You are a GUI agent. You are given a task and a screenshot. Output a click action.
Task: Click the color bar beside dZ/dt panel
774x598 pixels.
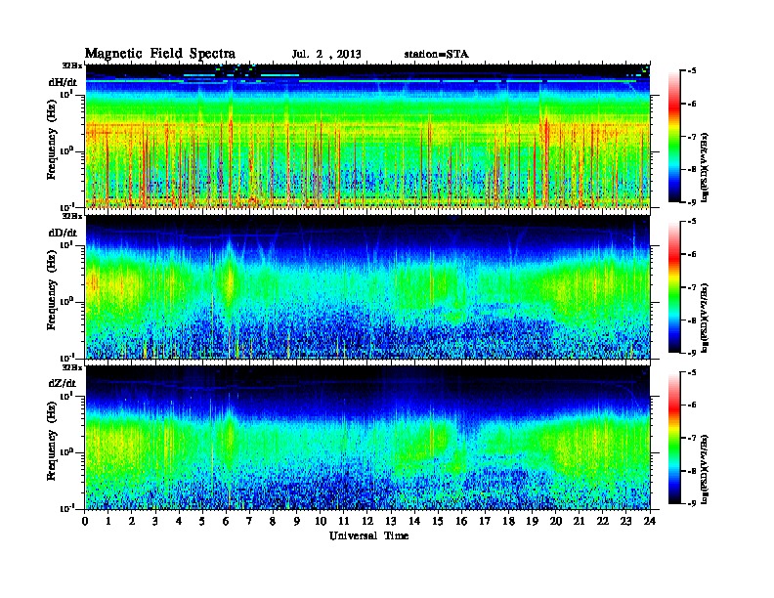[674, 438]
